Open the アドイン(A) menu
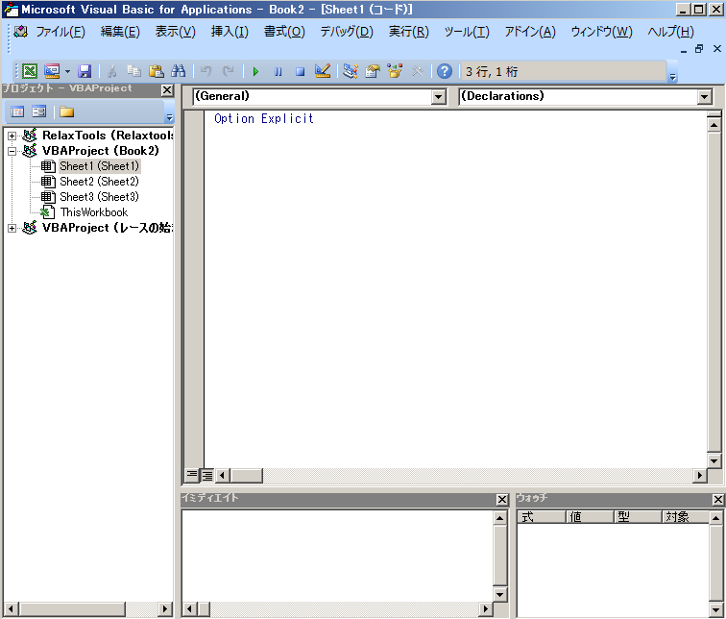The image size is (726, 619). click(x=530, y=32)
